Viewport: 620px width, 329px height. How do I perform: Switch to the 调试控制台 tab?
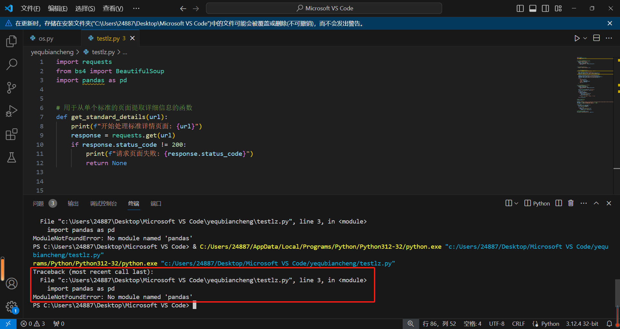(103, 204)
